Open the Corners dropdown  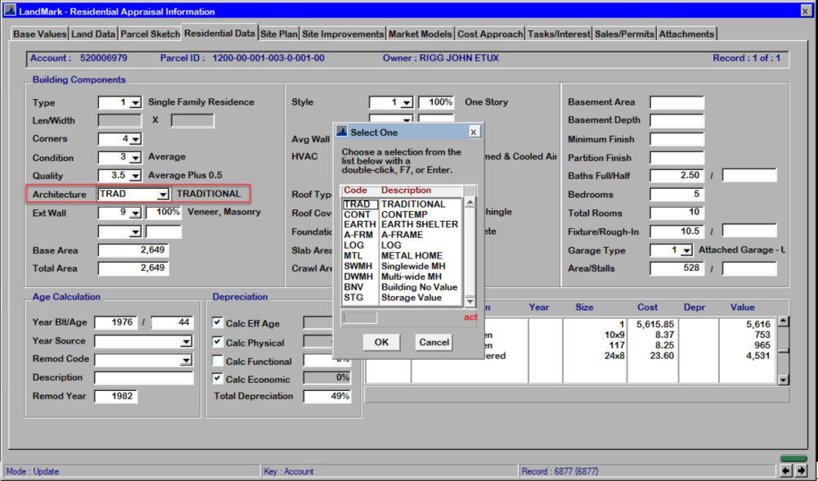click(135, 139)
